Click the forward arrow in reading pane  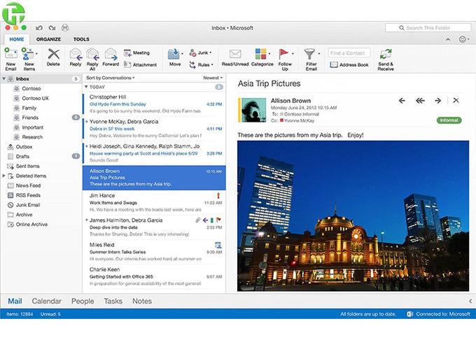[x=437, y=101]
